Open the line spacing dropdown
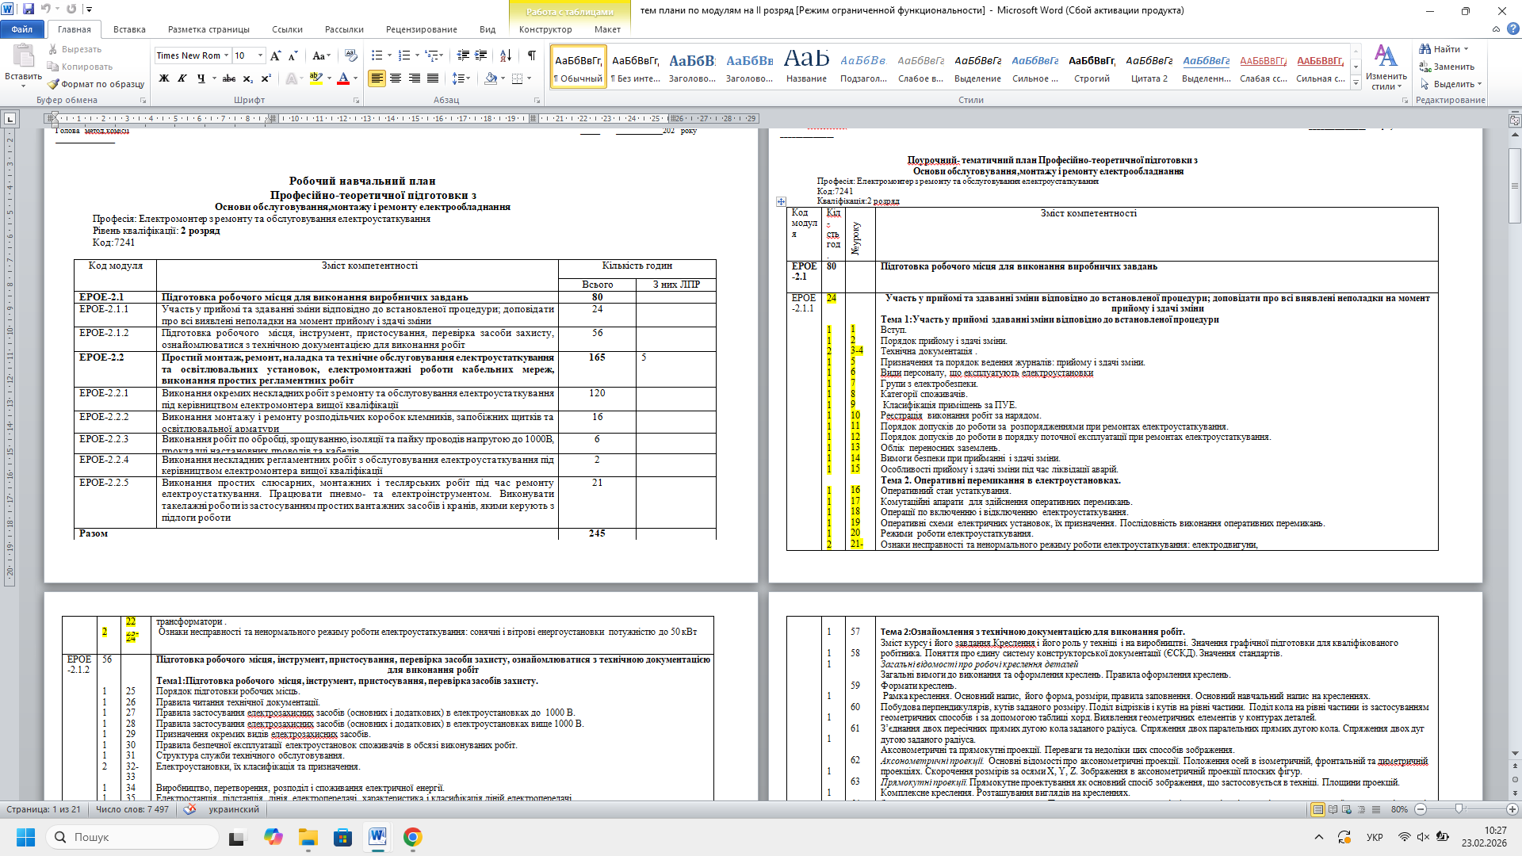This screenshot has height=856, width=1522. (461, 78)
